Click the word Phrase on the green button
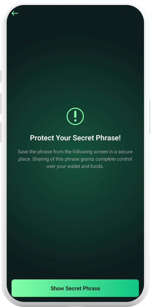Screen dimensions: 151x307 click(x=91, y=288)
